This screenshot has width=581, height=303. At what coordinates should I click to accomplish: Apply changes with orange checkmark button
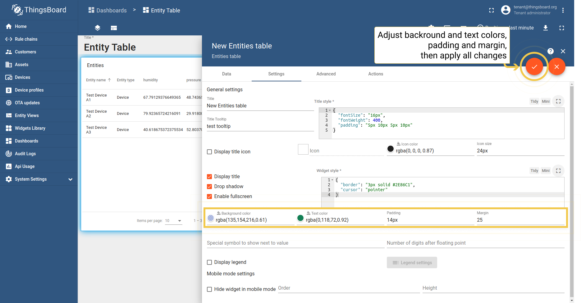[534, 66]
